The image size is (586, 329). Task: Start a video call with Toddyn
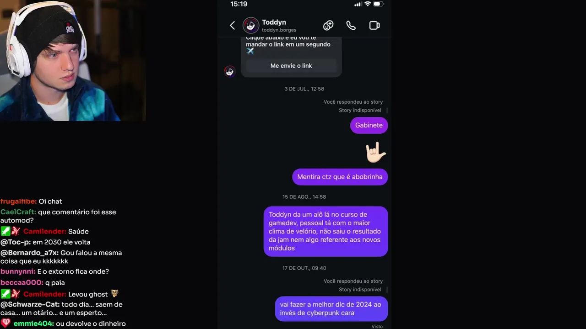[x=374, y=26]
